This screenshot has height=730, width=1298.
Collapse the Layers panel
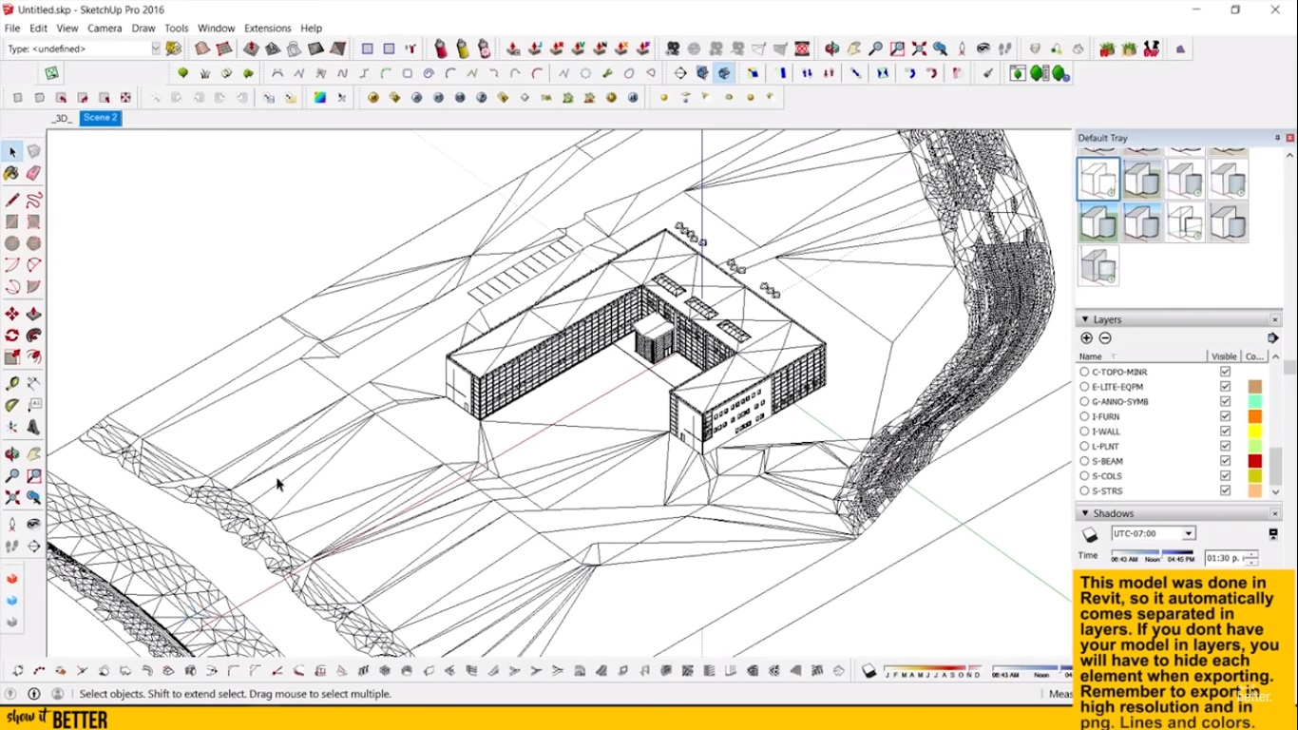tap(1084, 319)
